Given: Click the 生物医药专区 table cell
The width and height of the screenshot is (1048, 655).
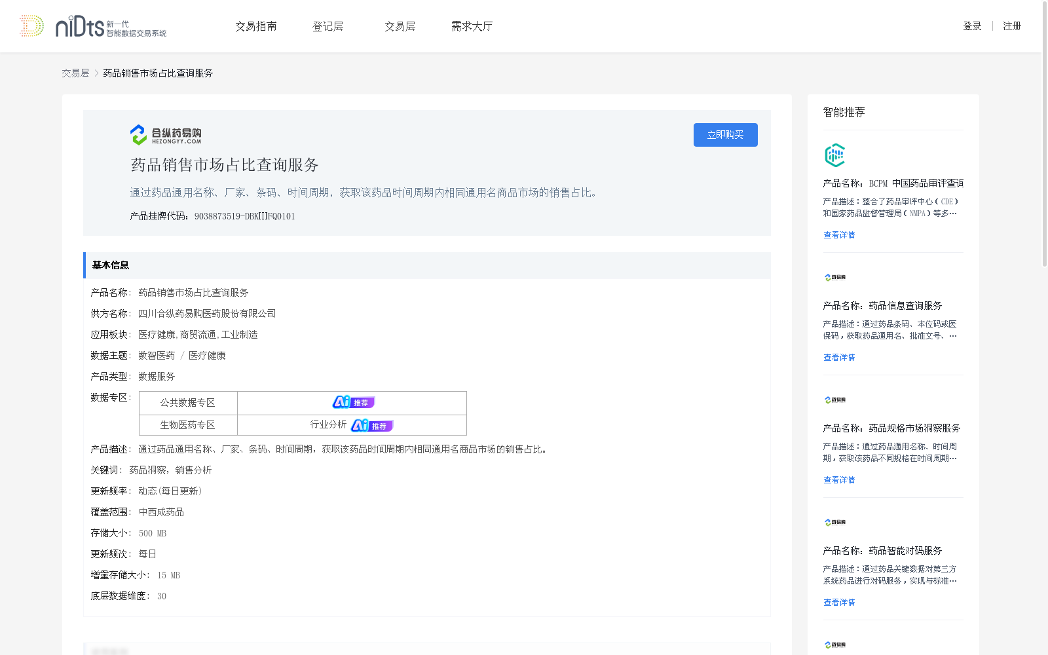Looking at the screenshot, I should coord(188,425).
